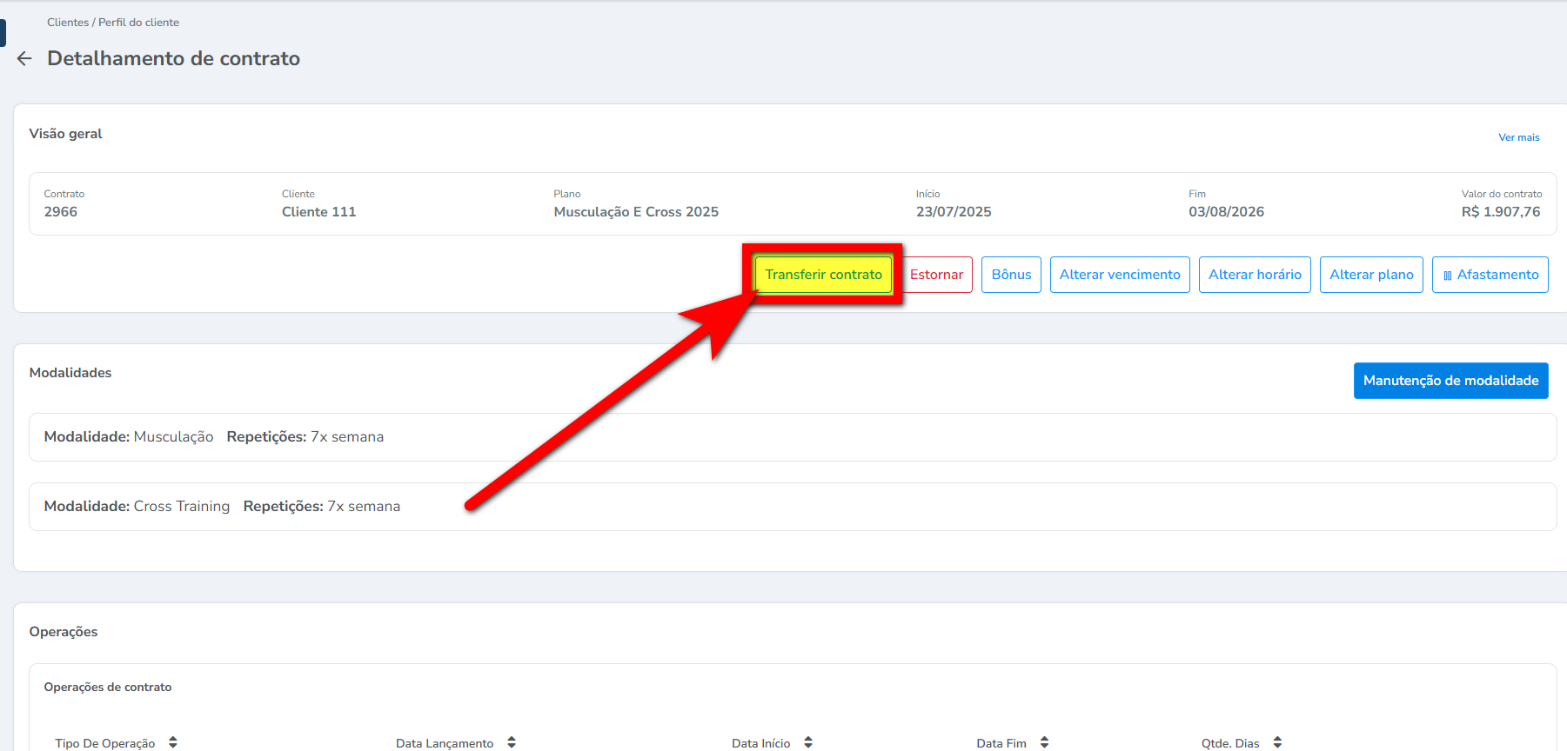Sort by Data Lançamento column arrows

512,742
